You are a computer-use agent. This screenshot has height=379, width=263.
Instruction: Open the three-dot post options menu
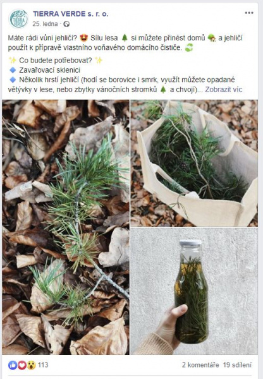click(249, 13)
